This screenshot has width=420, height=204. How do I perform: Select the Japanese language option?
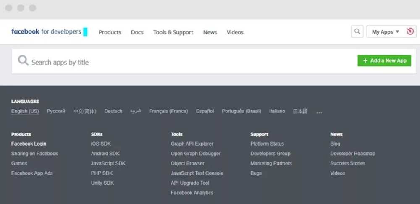coord(300,111)
